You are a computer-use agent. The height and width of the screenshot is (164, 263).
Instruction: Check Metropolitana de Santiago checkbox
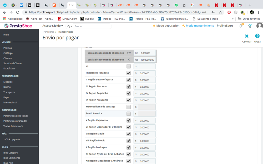tap(129, 107)
